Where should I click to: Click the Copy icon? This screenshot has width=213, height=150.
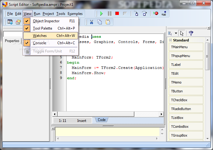click(100, 22)
